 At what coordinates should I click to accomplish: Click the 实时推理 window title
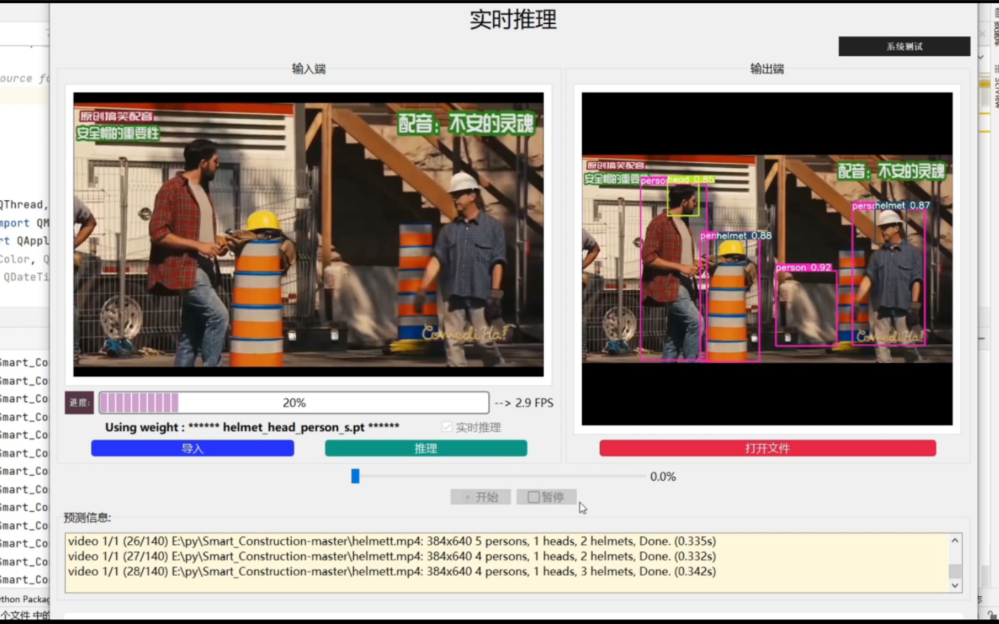click(513, 20)
